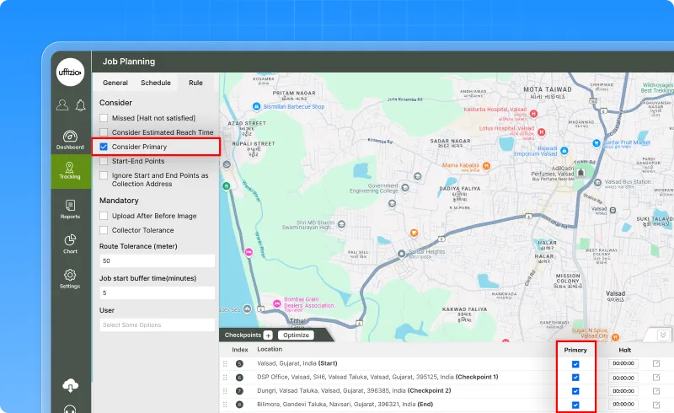Click the notification bell icon
Screen dimensions: 674x413
click(80, 105)
